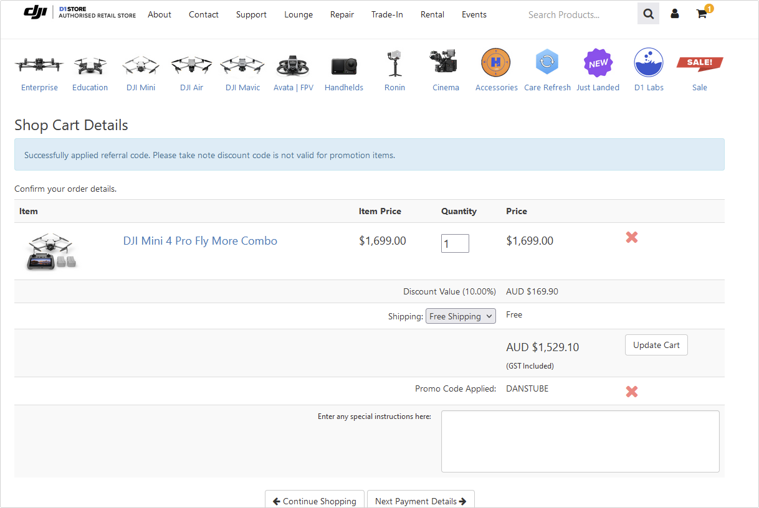Click the Discount Value (10.00%) label
The width and height of the screenshot is (759, 508).
(449, 291)
